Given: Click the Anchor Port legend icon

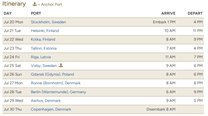Looking at the screenshot, I should click(x=35, y=4).
